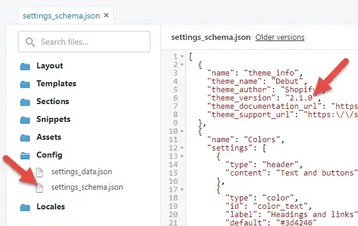Click the "Colors" value on line 11
This screenshot has height=226, width=358.
click(x=262, y=140)
